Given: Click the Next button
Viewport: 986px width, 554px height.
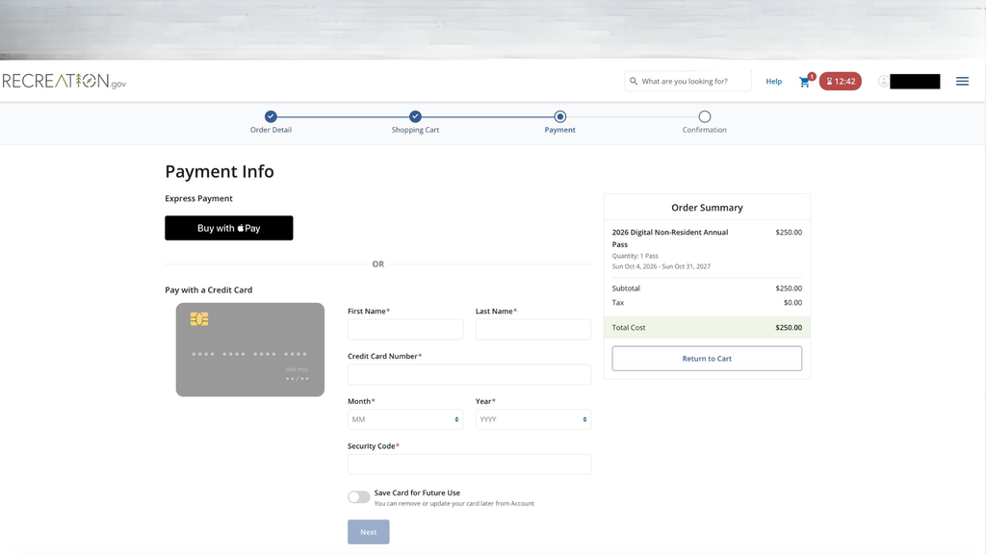Looking at the screenshot, I should [x=369, y=532].
